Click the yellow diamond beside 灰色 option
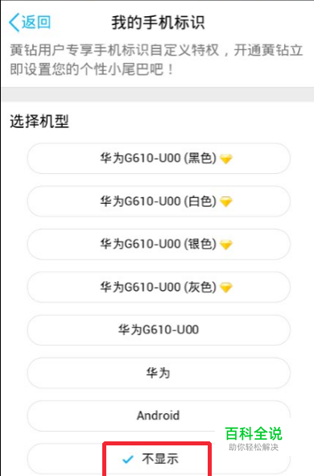 point(226,288)
